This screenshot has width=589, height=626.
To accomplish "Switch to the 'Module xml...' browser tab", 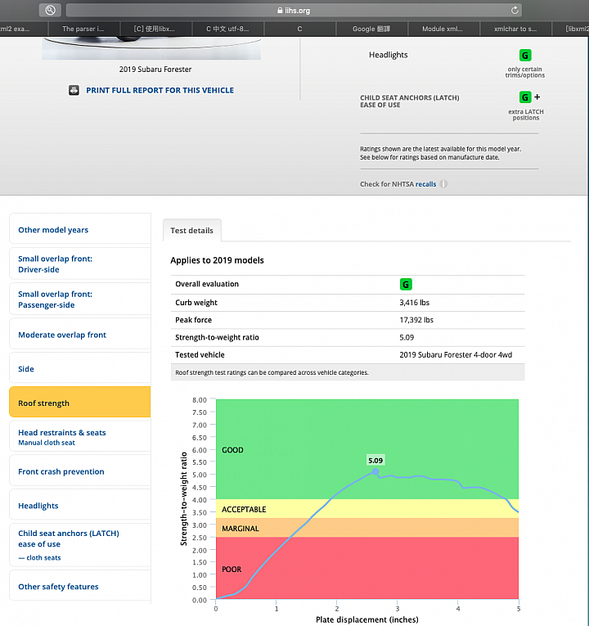I will coord(443,29).
